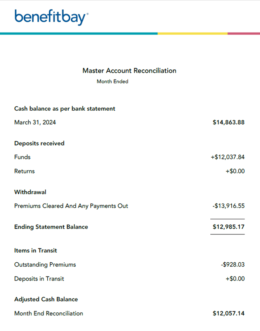Click the -$928.03 outstanding premiums amount
260x331 pixels.
(232, 265)
